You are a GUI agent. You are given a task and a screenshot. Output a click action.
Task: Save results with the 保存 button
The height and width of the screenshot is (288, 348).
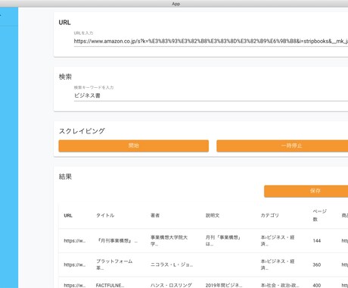tap(306, 191)
